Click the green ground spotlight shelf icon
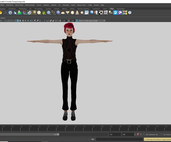 coord(20,12)
